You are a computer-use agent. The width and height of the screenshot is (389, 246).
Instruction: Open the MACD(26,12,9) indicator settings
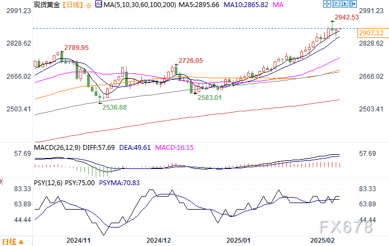55,147
